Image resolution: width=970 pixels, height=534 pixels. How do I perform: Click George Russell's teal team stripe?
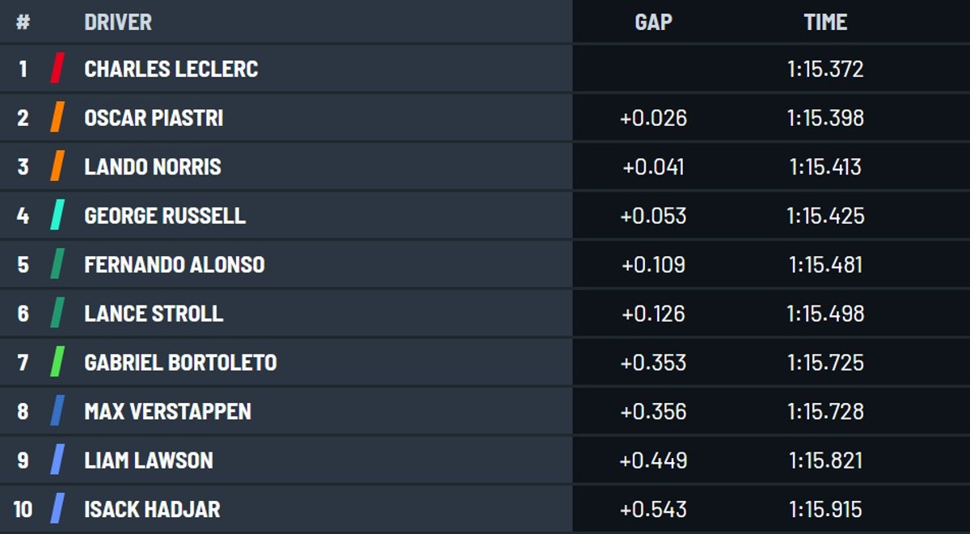[57, 215]
